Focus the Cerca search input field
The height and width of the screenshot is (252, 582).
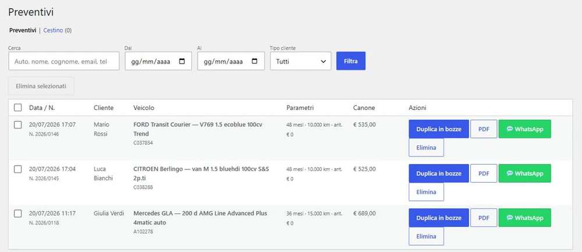[64, 61]
